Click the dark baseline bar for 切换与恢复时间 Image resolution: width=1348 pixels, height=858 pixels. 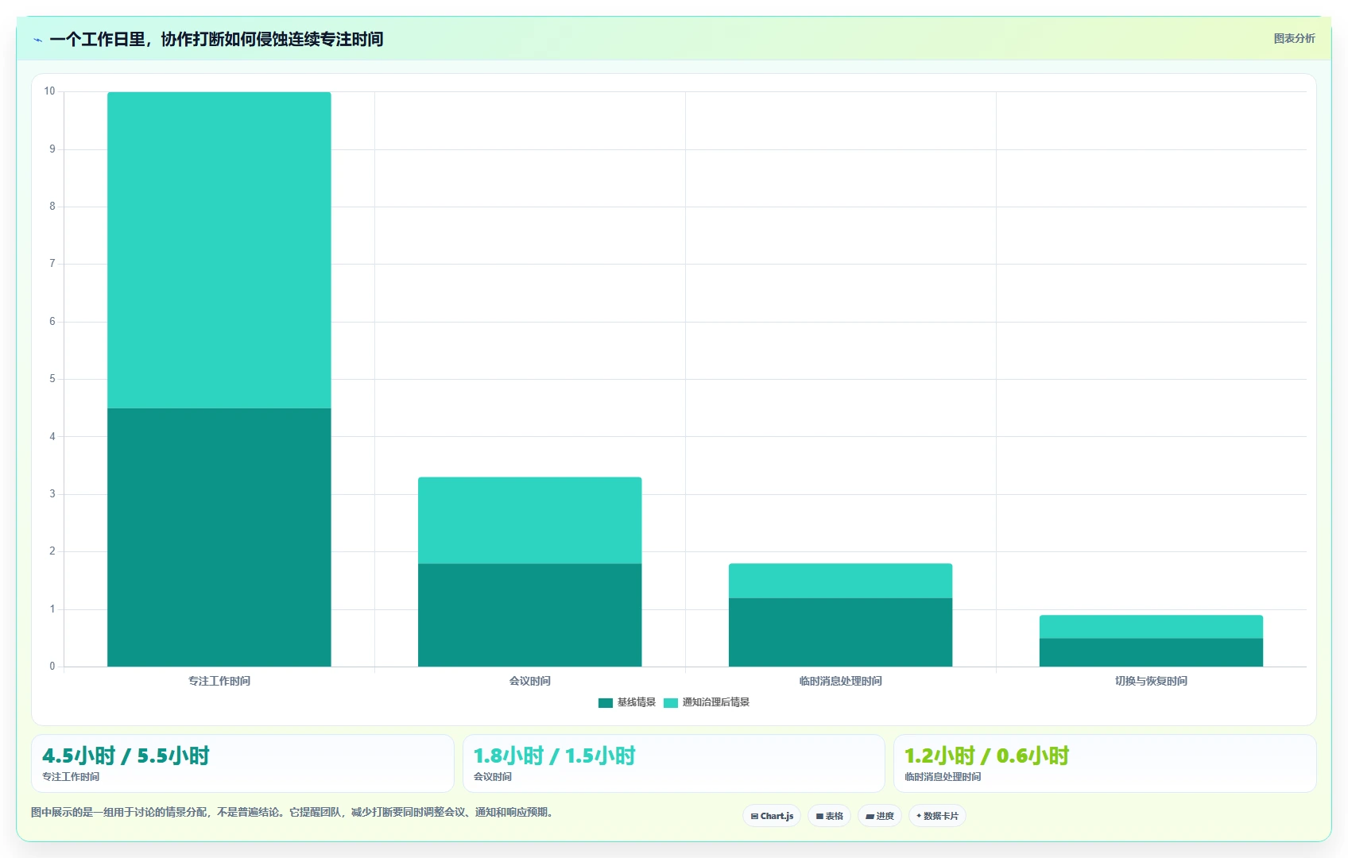(1152, 652)
